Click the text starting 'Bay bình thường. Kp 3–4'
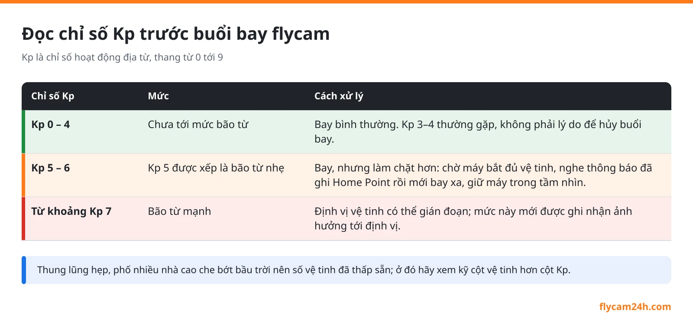Viewport: 693px width, 323px height. 478,132
